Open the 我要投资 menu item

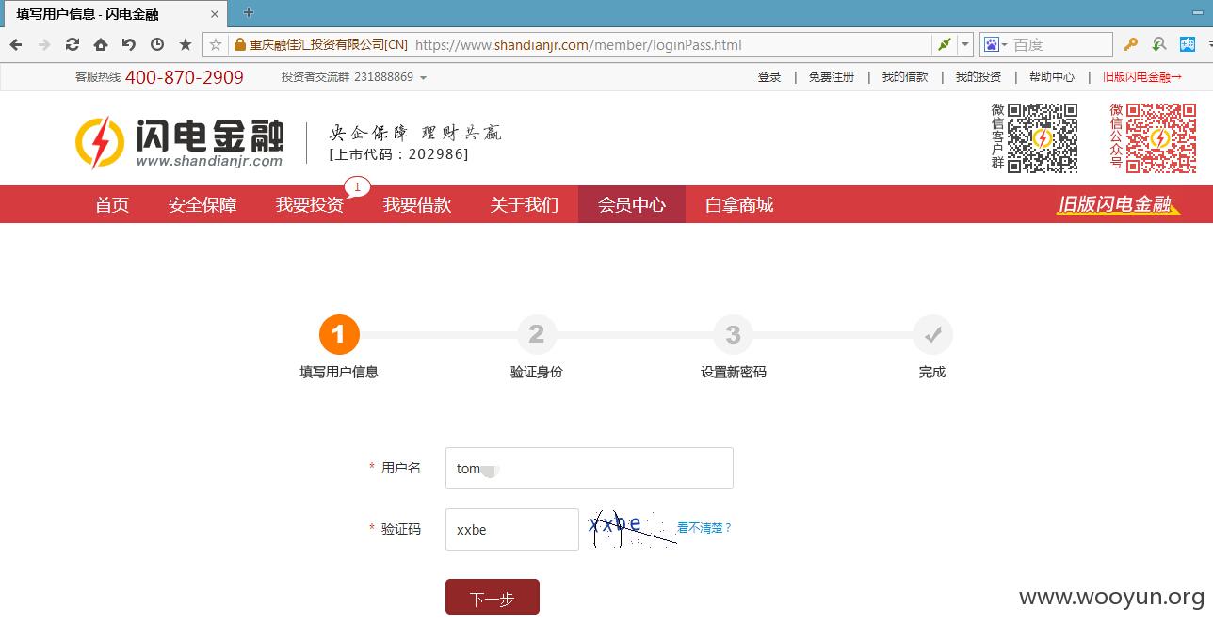(310, 204)
